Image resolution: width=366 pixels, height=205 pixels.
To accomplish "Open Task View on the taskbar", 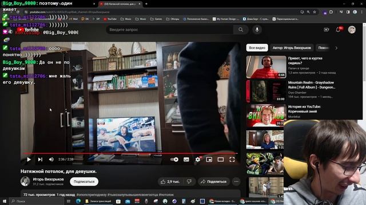I will (x=69, y=201).
